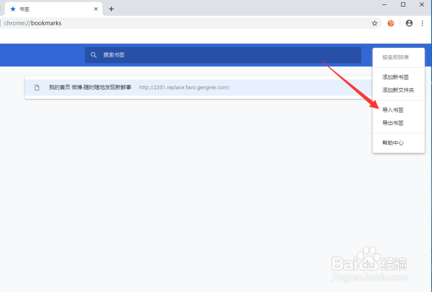Minimize the Chrome window
Screen dimensions: 432x292
[x=384, y=5]
